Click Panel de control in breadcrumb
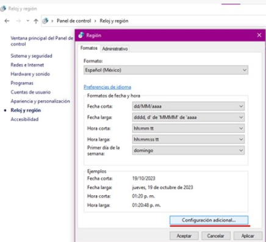The width and height of the screenshot is (266, 242). click(74, 21)
